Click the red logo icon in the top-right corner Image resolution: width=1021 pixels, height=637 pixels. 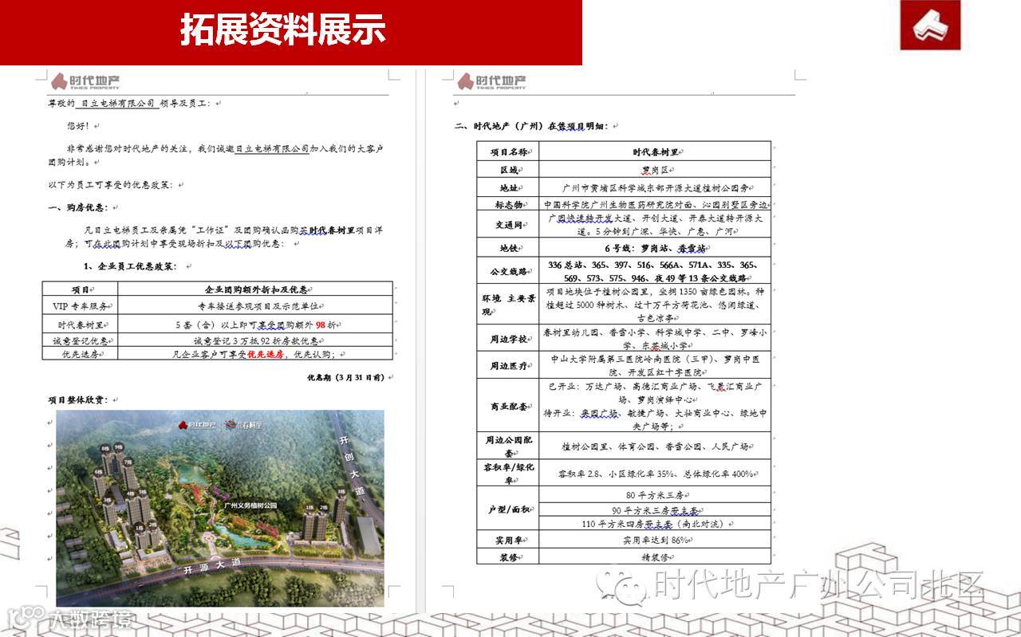click(930, 26)
